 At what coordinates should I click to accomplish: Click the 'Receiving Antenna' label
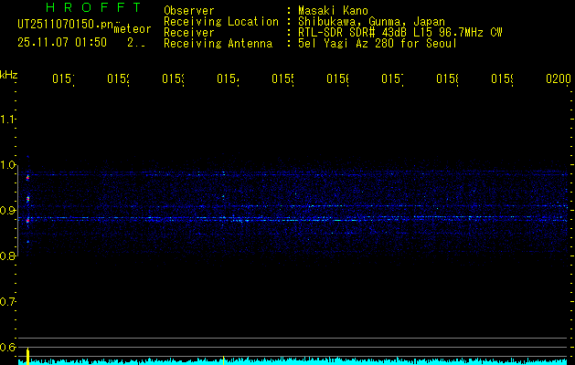(218, 44)
